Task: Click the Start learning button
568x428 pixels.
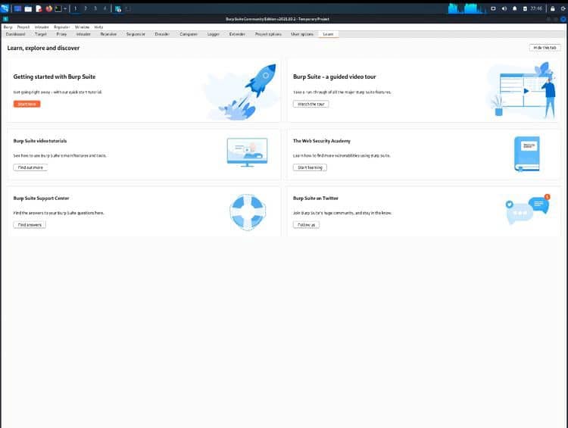Action: 310,167
